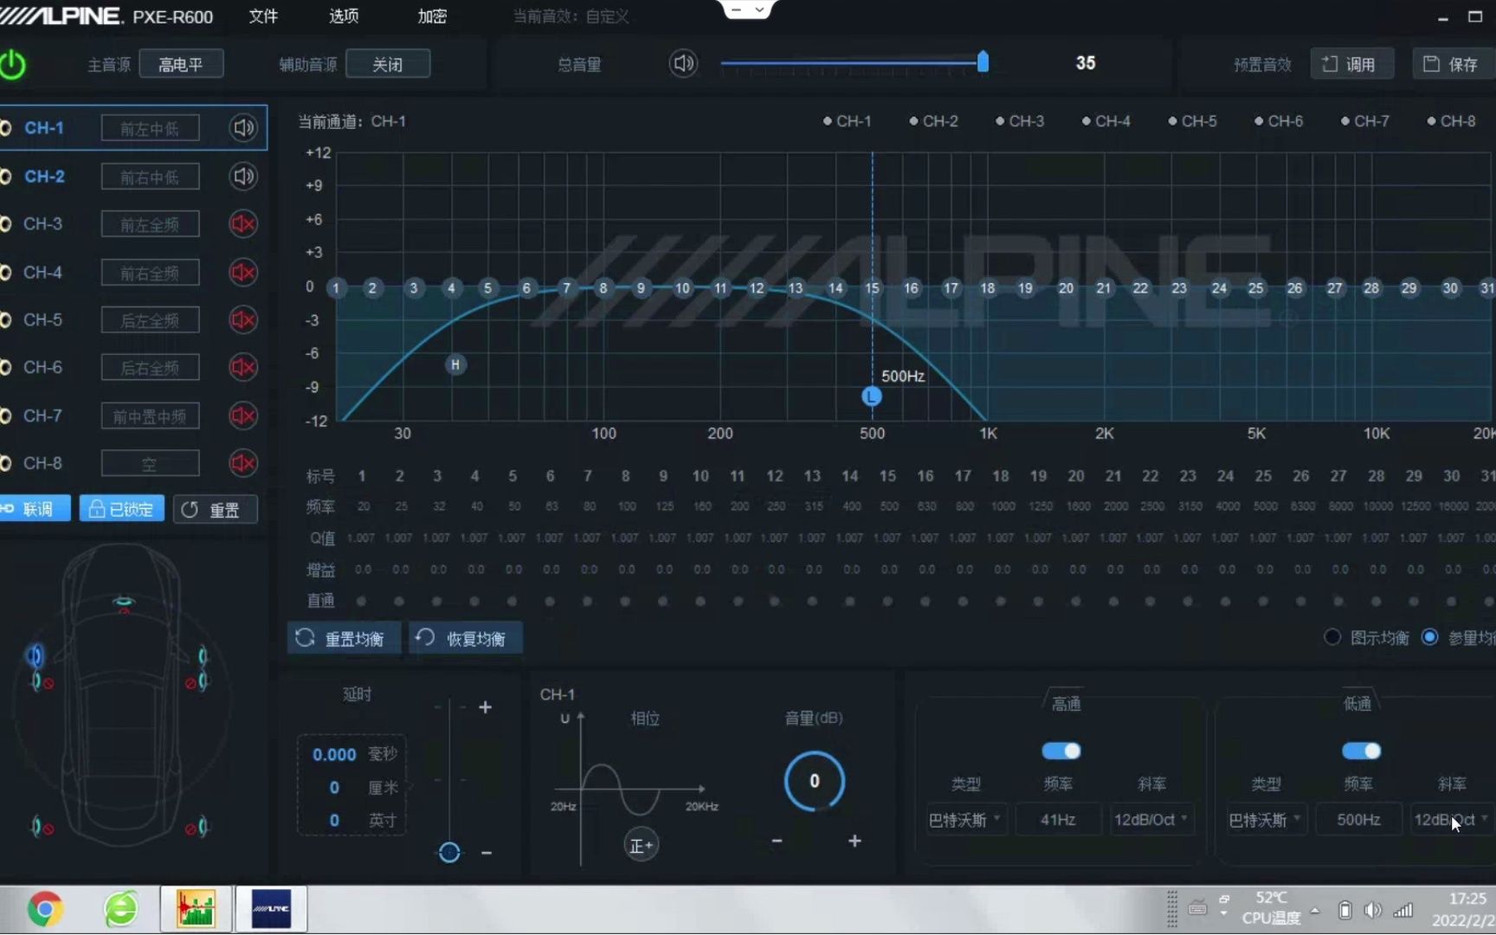Select the front-left speaker on car diagram
Screen dimensions: 1496x935
click(35, 656)
